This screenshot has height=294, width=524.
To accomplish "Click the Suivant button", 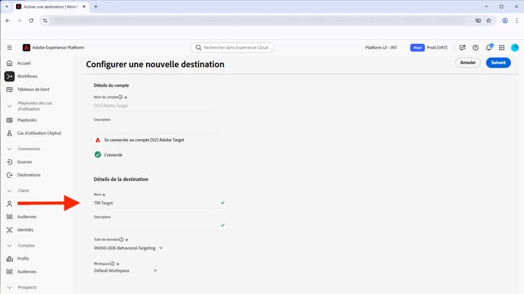I will coord(498,62).
